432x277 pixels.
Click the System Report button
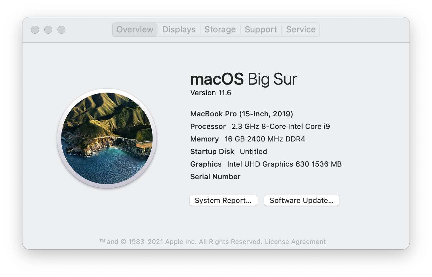tap(223, 200)
